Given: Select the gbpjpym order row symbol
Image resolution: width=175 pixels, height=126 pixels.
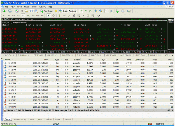Looking at the screenshot, I should [76, 70].
